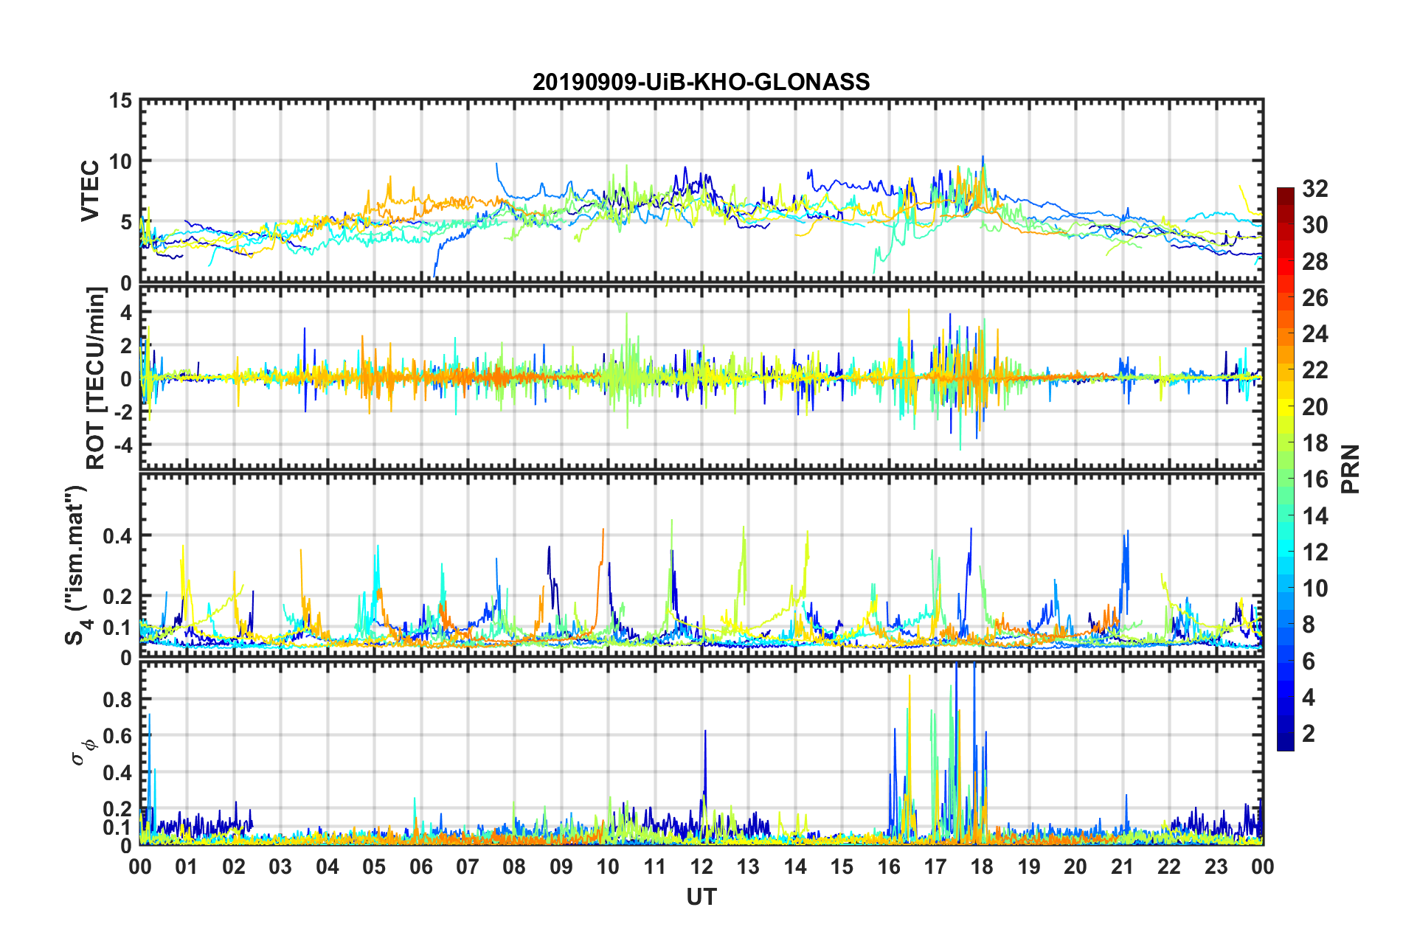
Task: Click colorbar tick label "2"
Action: tap(1309, 733)
